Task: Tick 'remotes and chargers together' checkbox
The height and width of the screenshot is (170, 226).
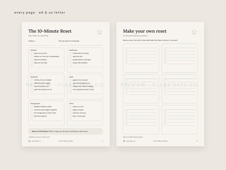Action: click(32, 110)
